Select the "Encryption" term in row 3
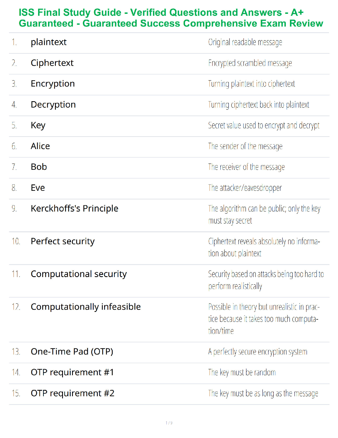This screenshot has width=338, height=438. 53,84
